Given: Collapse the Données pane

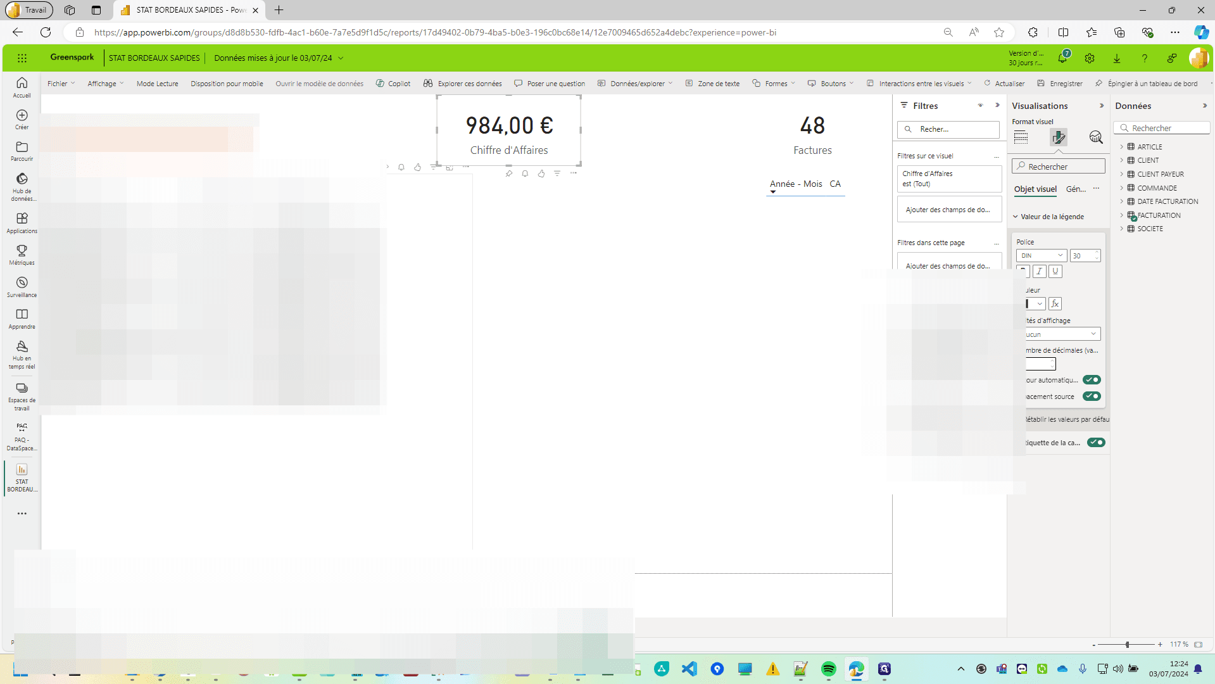Looking at the screenshot, I should 1205,106.
